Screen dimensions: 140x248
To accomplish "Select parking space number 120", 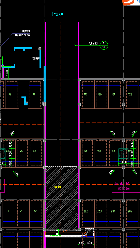I will [100, 94].
